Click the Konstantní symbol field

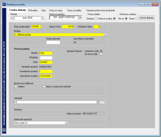[x=46, y=71]
